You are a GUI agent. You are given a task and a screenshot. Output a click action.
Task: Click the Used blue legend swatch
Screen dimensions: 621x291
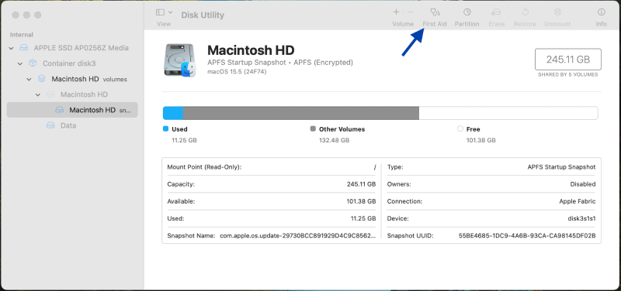(x=166, y=128)
